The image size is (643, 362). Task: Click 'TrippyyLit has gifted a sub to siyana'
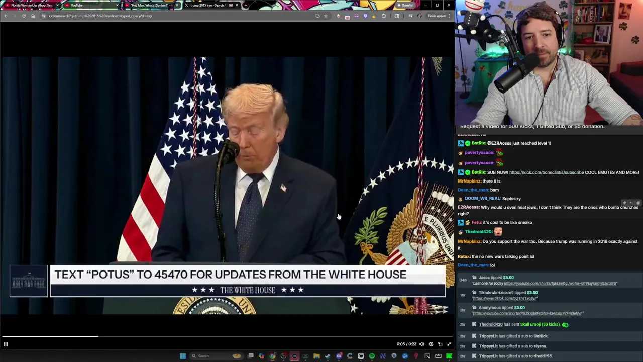pos(512,346)
